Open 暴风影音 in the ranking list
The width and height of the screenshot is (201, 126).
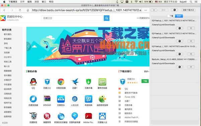[128, 109]
